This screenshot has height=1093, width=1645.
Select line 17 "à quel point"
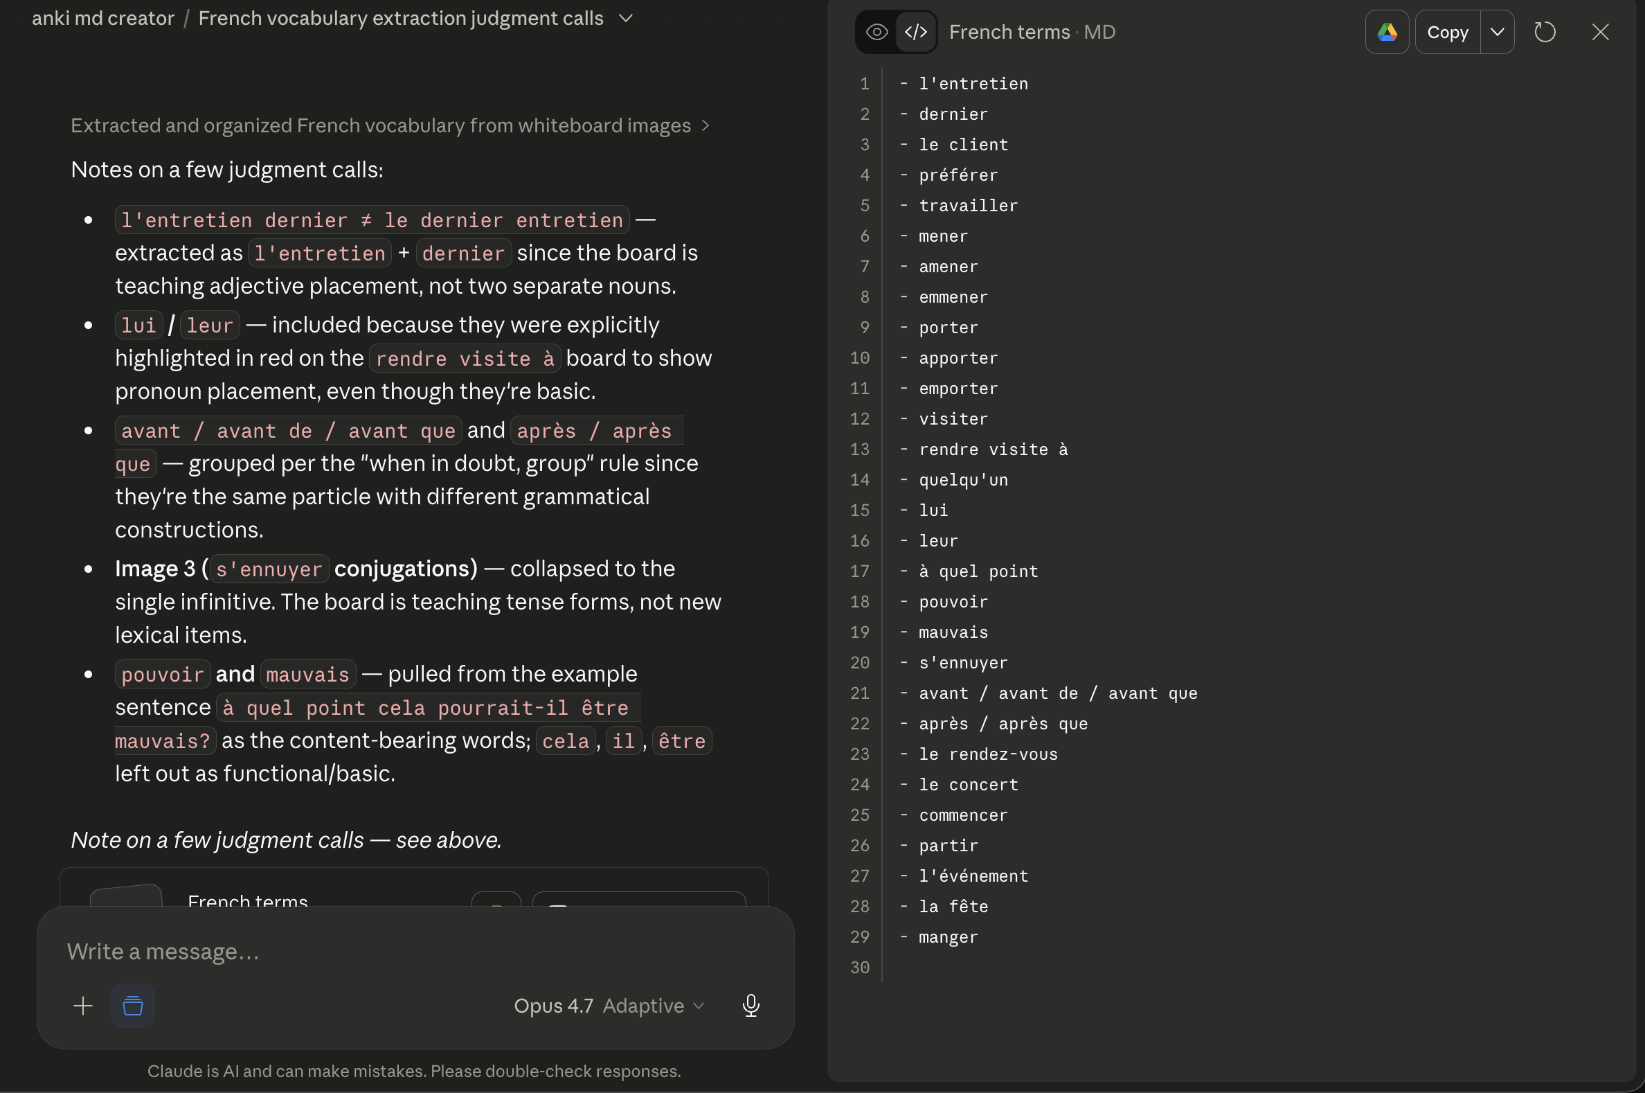coord(978,571)
